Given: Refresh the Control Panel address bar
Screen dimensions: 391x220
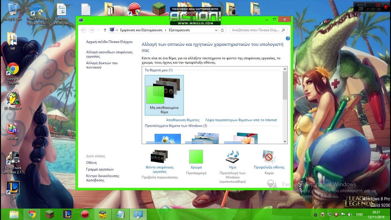Looking at the screenshot, I should 222,30.
